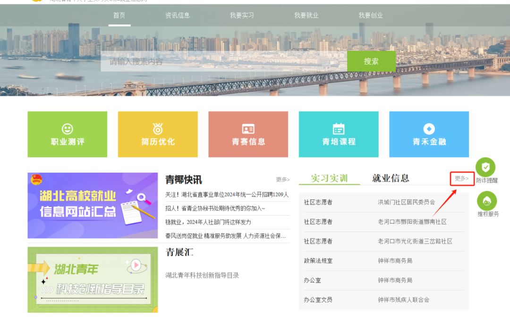Click the 职业测评 tile label

pyautogui.click(x=68, y=142)
